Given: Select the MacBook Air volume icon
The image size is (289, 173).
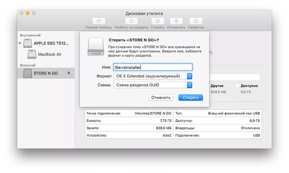Looking at the screenshot, I should pyautogui.click(x=32, y=54).
